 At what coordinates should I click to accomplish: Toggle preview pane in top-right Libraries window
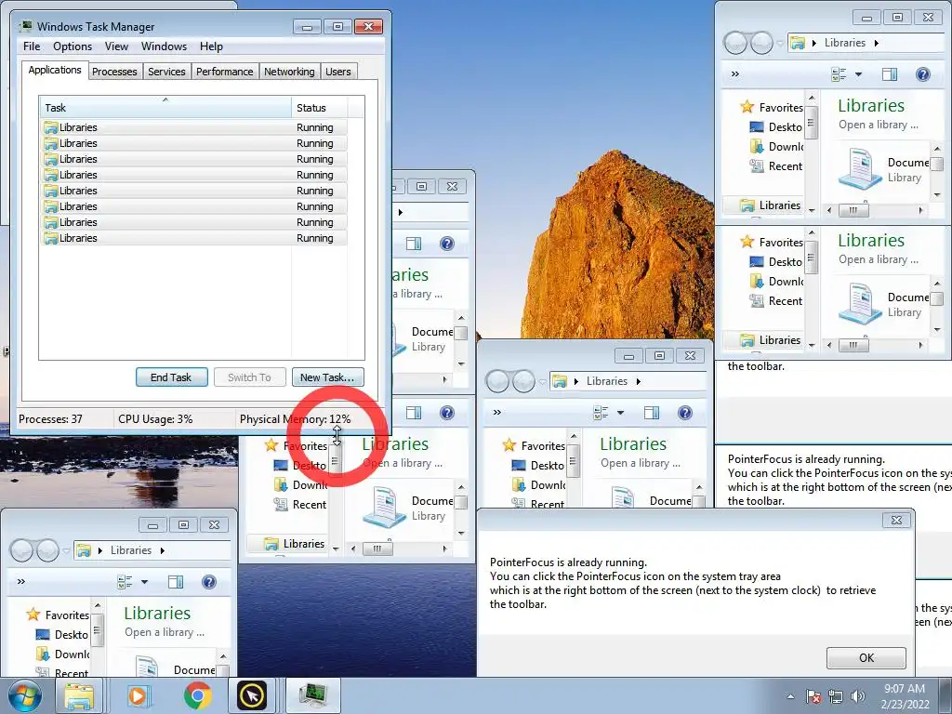click(x=890, y=74)
